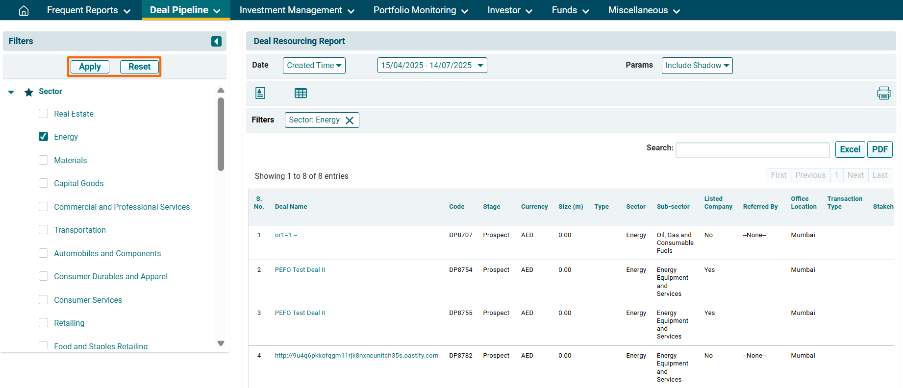Export the report to Excel

tap(850, 149)
